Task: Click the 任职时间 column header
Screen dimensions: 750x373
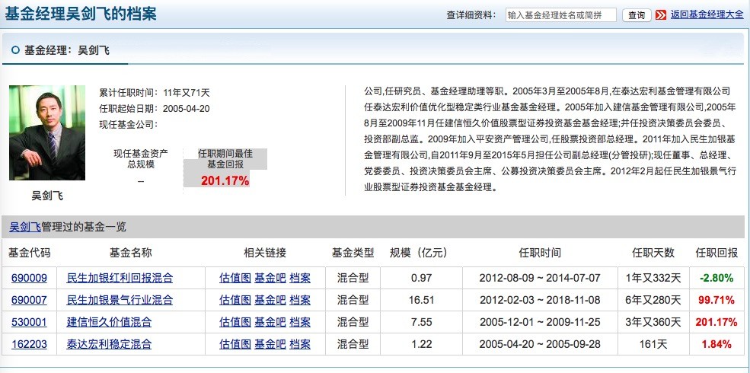Action: tap(540, 253)
